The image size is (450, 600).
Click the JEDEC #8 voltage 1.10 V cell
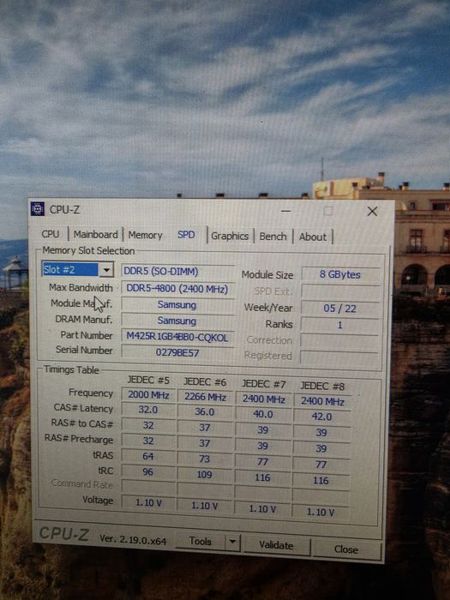(321, 512)
